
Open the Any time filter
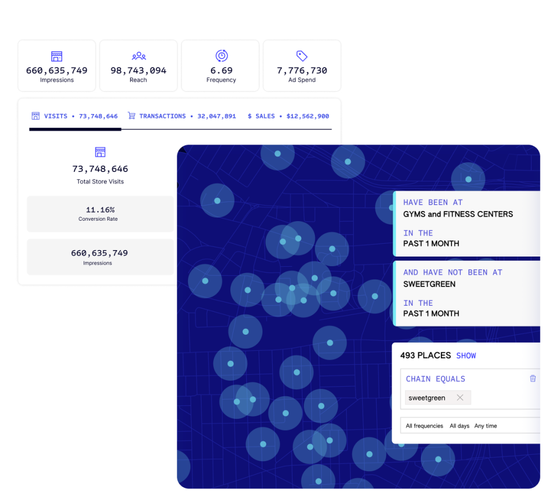pyautogui.click(x=485, y=426)
